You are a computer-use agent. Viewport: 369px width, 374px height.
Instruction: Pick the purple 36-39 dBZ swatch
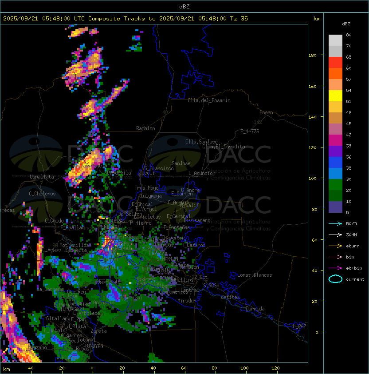[x=335, y=151]
